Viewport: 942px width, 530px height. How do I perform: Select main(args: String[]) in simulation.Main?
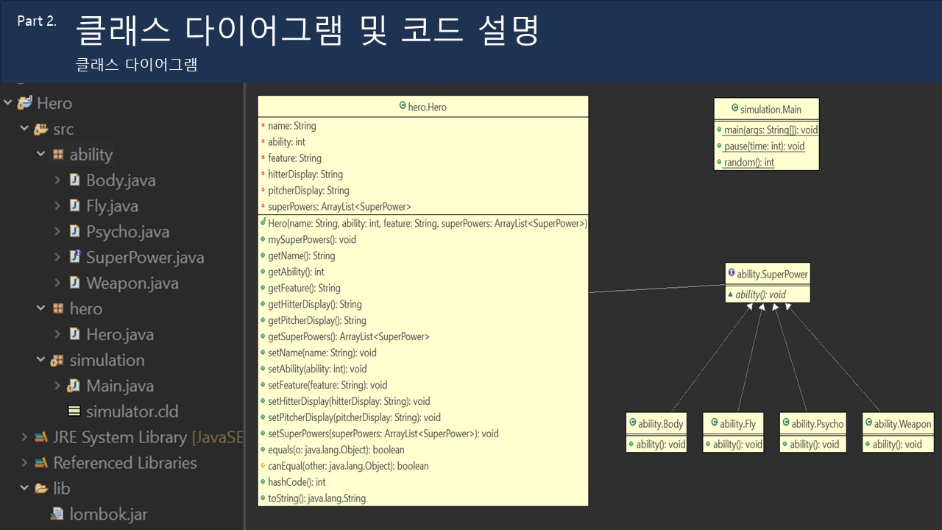pos(771,130)
